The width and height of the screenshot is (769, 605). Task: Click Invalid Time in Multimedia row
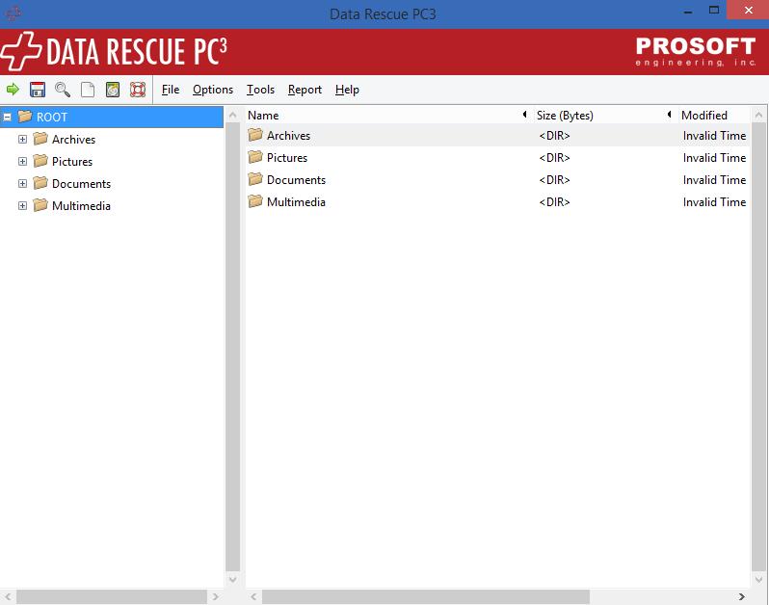(715, 201)
